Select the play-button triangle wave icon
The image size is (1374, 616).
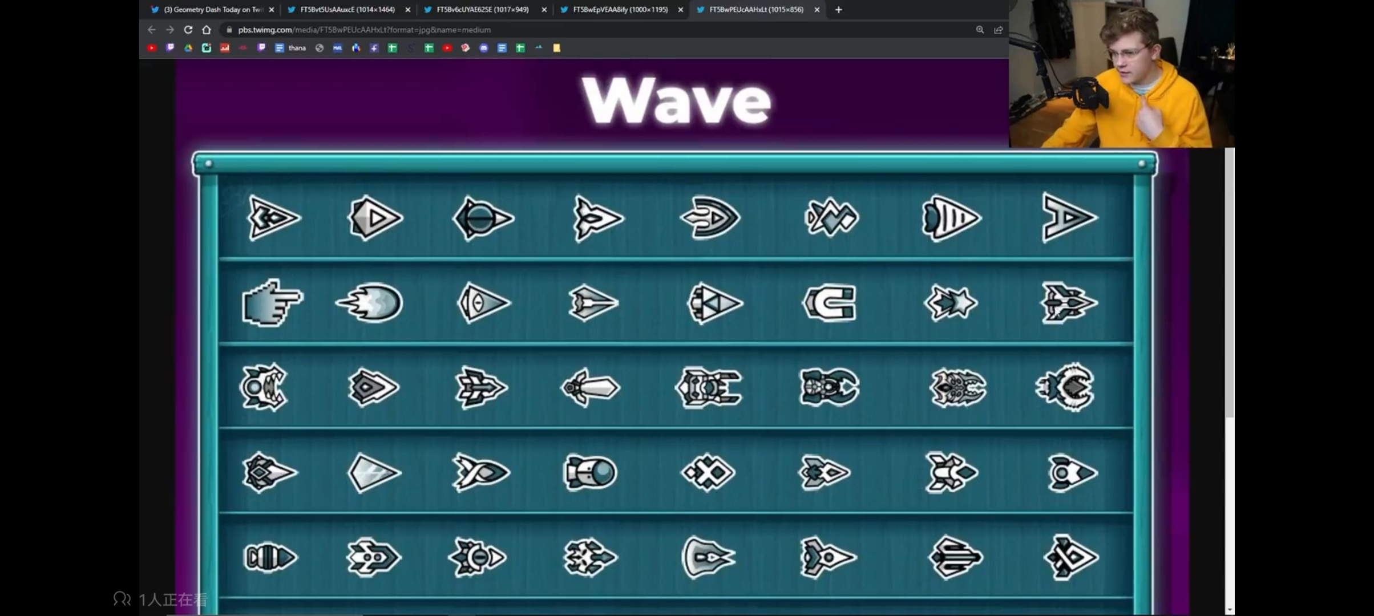click(x=375, y=218)
